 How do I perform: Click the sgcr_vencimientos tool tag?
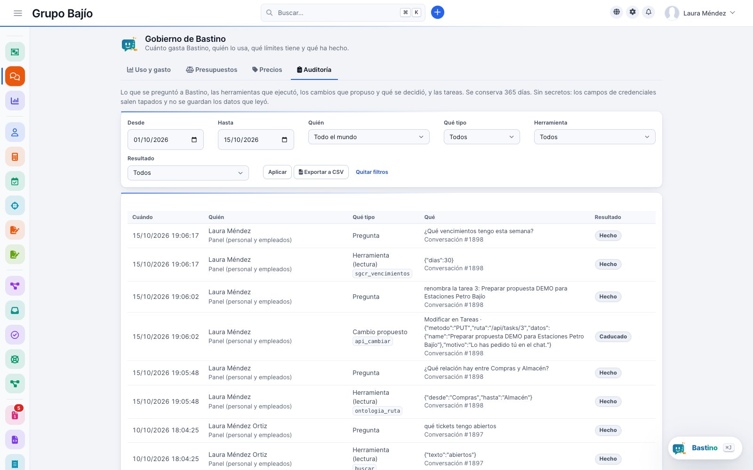tap(382, 274)
